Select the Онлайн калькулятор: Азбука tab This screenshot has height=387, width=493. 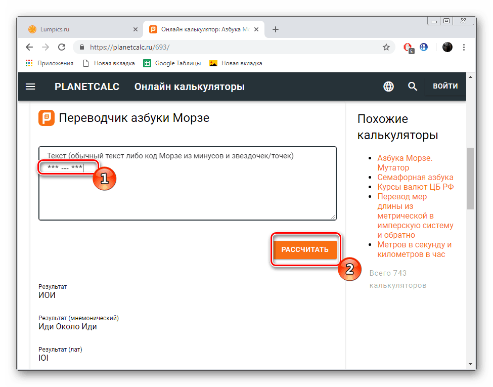[204, 29]
